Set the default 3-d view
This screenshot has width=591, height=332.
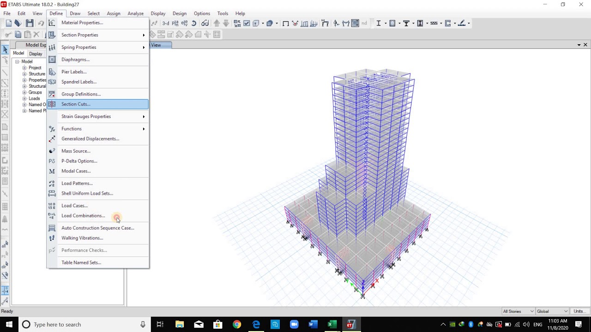point(166,23)
